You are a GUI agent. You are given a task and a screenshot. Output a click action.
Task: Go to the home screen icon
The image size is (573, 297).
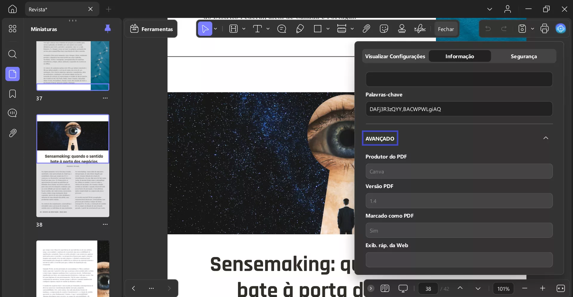tap(12, 9)
